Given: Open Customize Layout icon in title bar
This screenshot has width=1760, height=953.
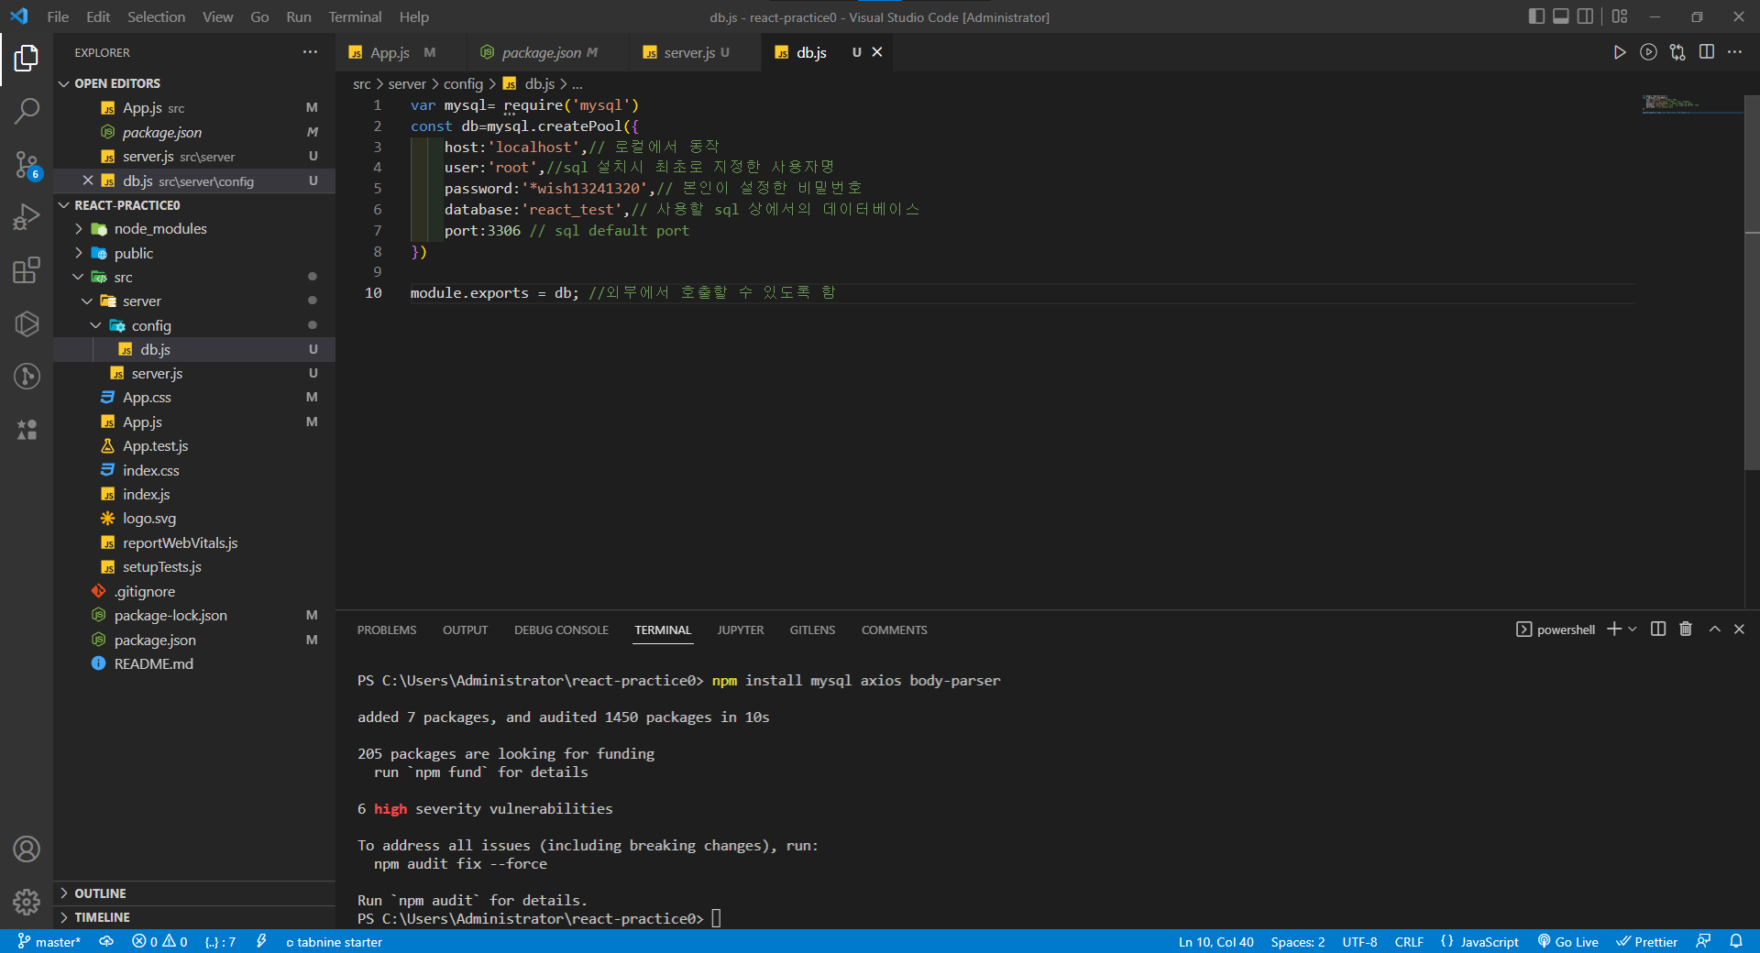Looking at the screenshot, I should [x=1620, y=16].
